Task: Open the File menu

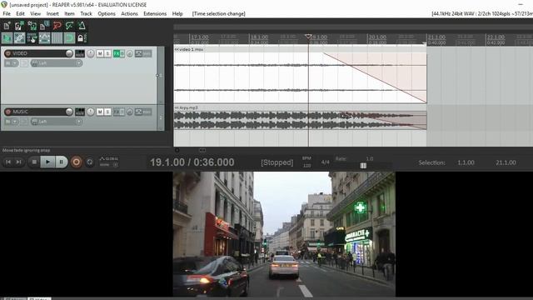Action: (x=7, y=13)
